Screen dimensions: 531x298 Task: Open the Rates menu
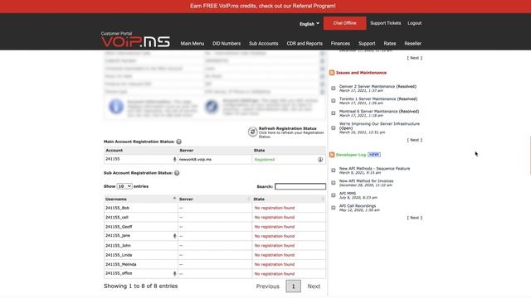coord(390,44)
